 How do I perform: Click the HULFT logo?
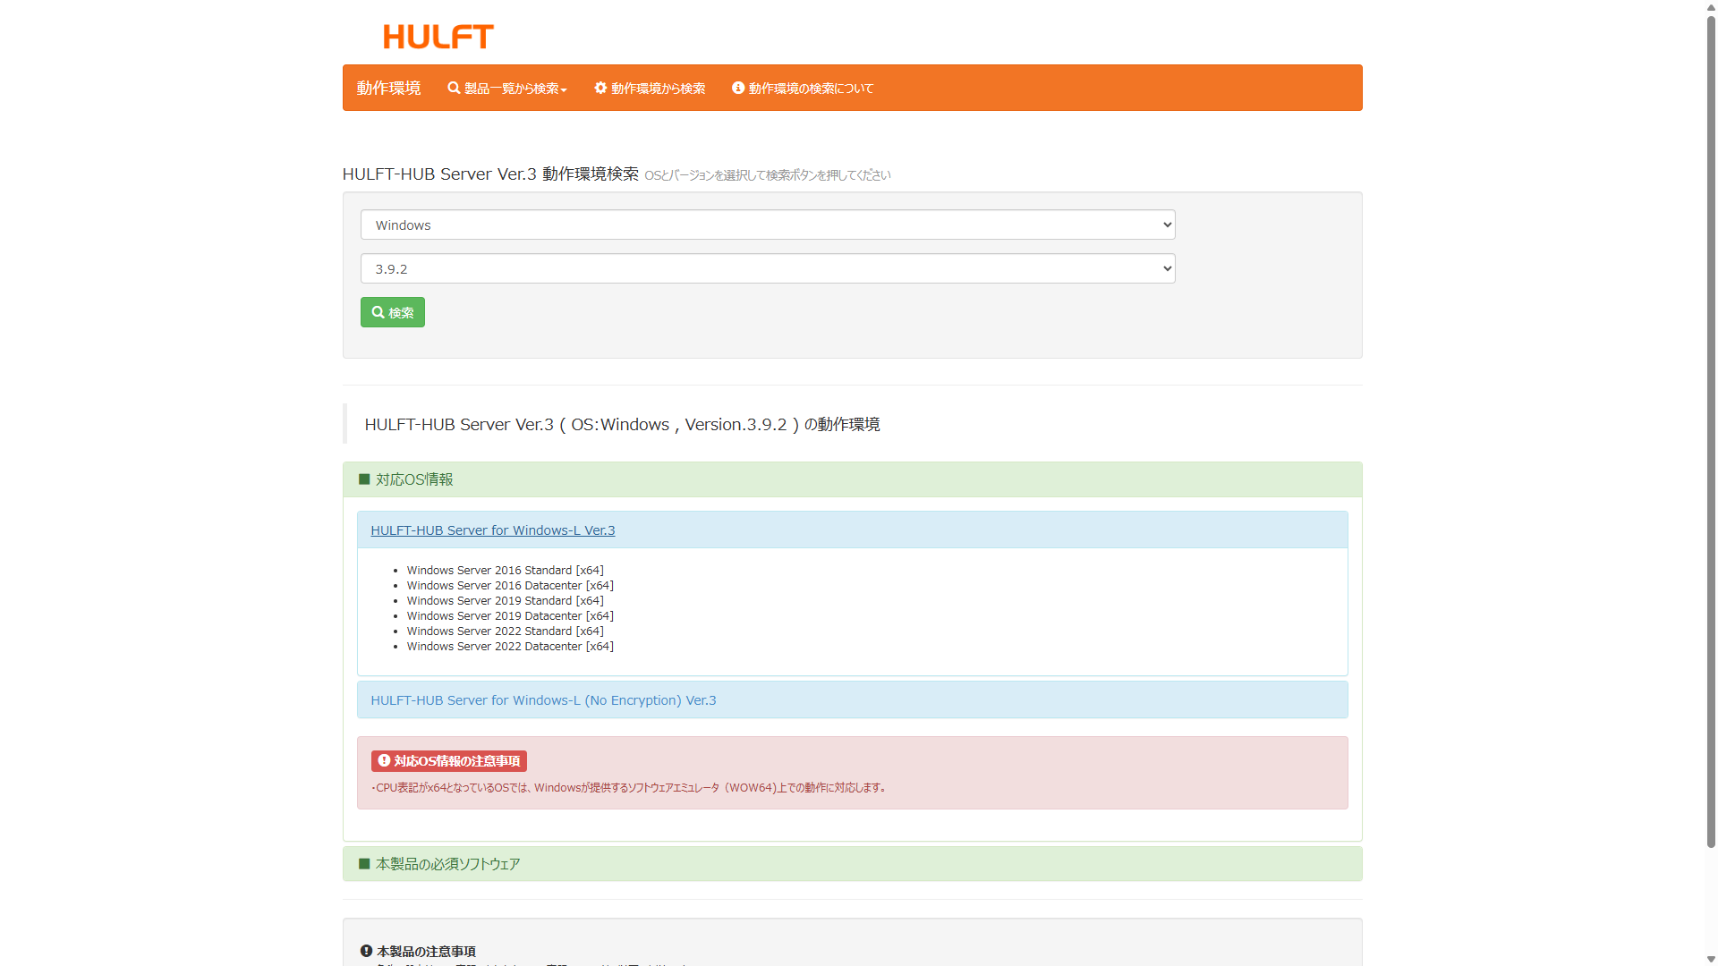tap(438, 37)
